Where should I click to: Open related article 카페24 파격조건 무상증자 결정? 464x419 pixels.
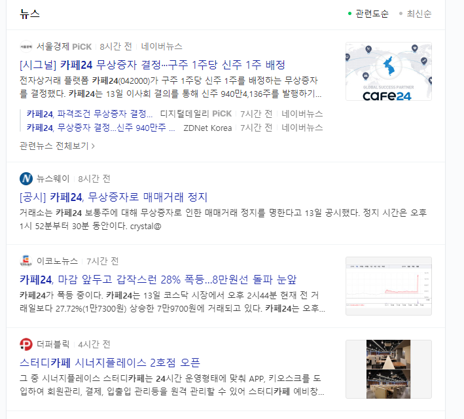click(90, 114)
